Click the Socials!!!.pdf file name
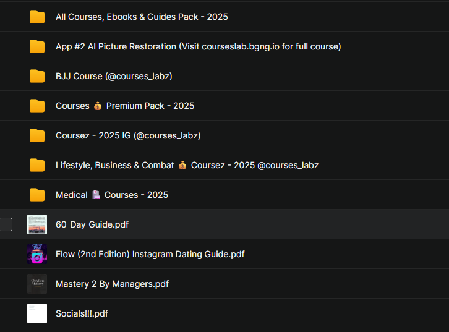The image size is (449, 332). [82, 313]
